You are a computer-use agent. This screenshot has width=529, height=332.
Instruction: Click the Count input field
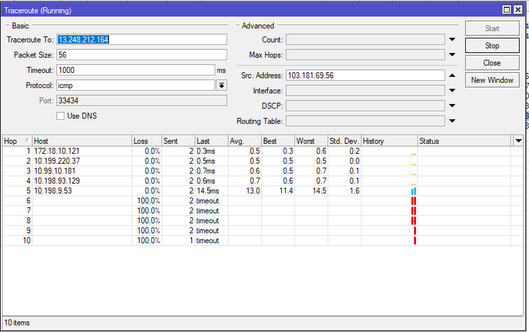366,40
